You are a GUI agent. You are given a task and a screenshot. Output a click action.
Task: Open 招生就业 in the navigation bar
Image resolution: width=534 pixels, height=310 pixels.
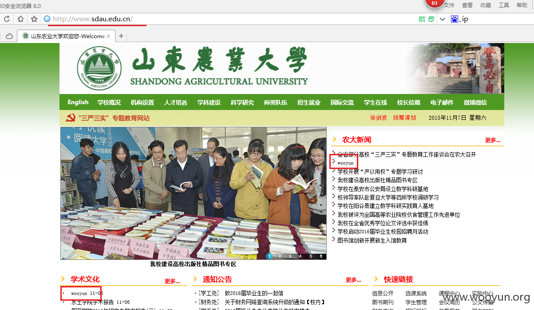pos(309,102)
